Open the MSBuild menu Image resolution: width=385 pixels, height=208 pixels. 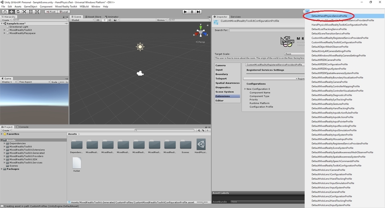click(x=84, y=6)
